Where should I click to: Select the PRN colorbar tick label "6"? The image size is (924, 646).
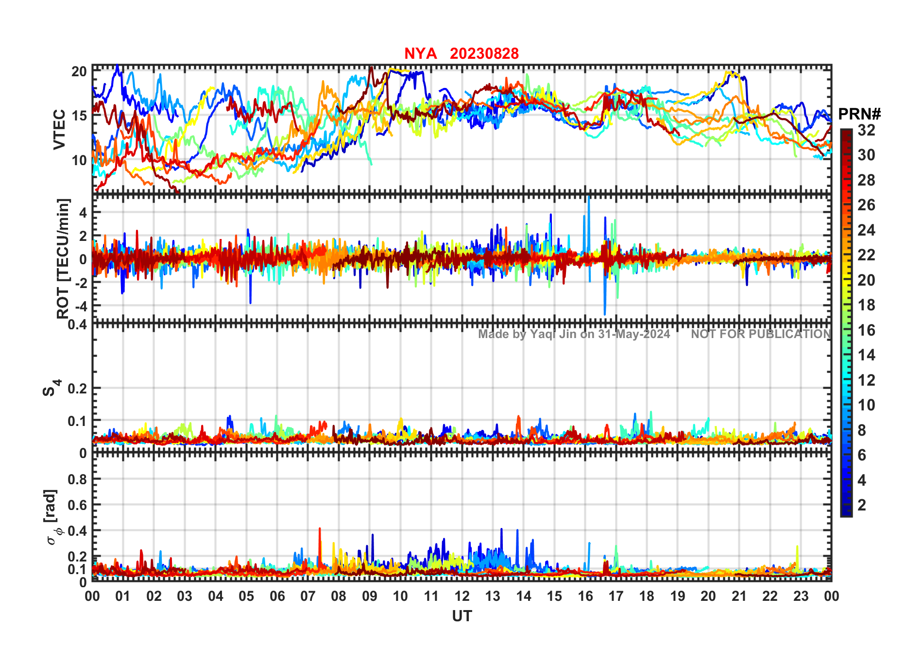(862, 455)
